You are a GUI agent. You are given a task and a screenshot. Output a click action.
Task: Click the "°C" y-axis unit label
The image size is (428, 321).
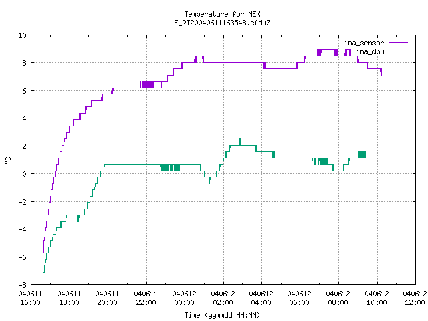[x=7, y=160]
